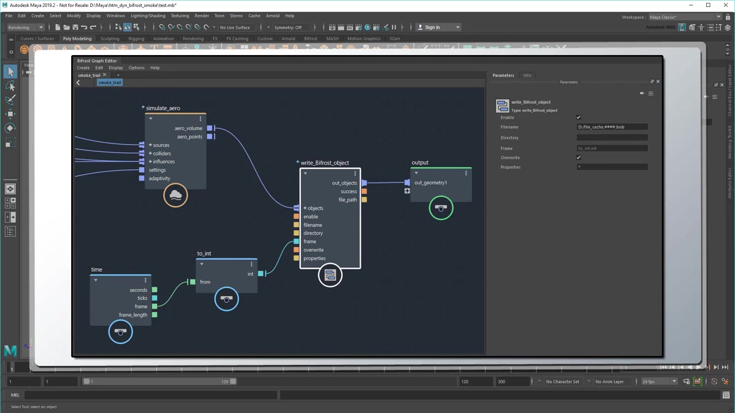The width and height of the screenshot is (735, 413).
Task: Activate the Rotate tool in the toolbox
Action: [10, 128]
